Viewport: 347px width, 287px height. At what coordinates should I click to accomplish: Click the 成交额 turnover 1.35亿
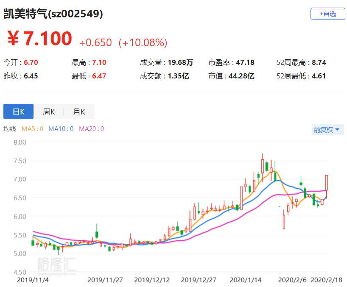point(178,76)
